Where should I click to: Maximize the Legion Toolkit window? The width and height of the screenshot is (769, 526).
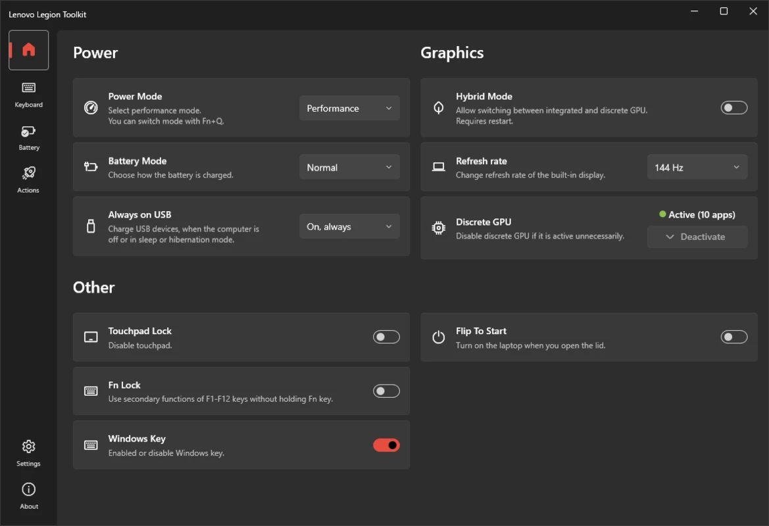point(724,11)
